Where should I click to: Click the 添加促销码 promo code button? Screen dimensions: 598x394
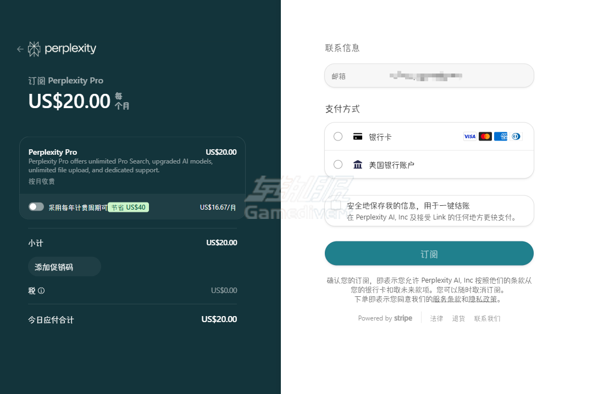click(x=64, y=267)
